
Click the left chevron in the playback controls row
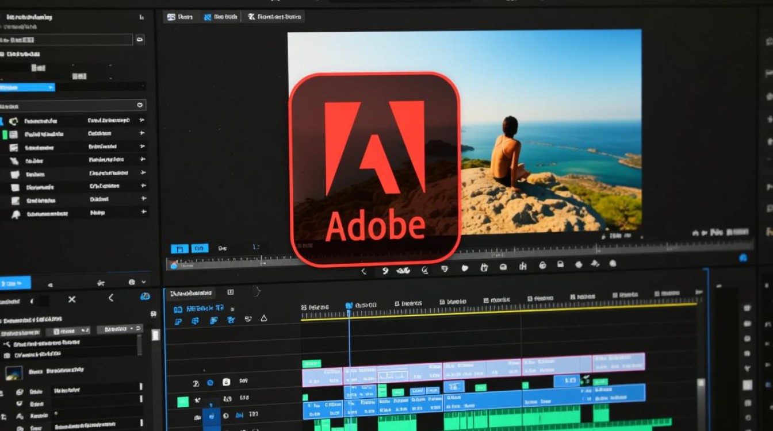363,271
